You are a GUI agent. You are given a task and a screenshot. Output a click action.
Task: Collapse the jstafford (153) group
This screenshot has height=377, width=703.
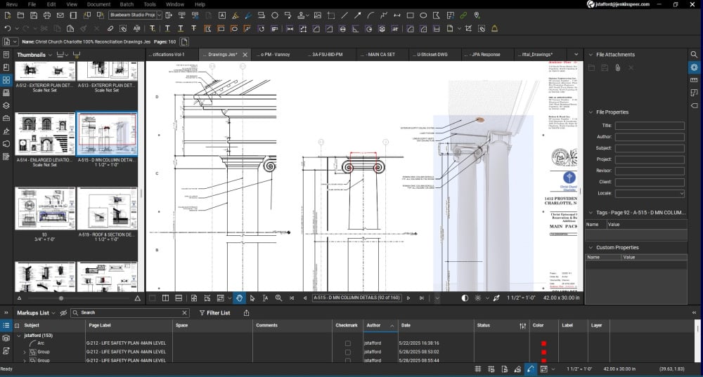[x=19, y=336]
